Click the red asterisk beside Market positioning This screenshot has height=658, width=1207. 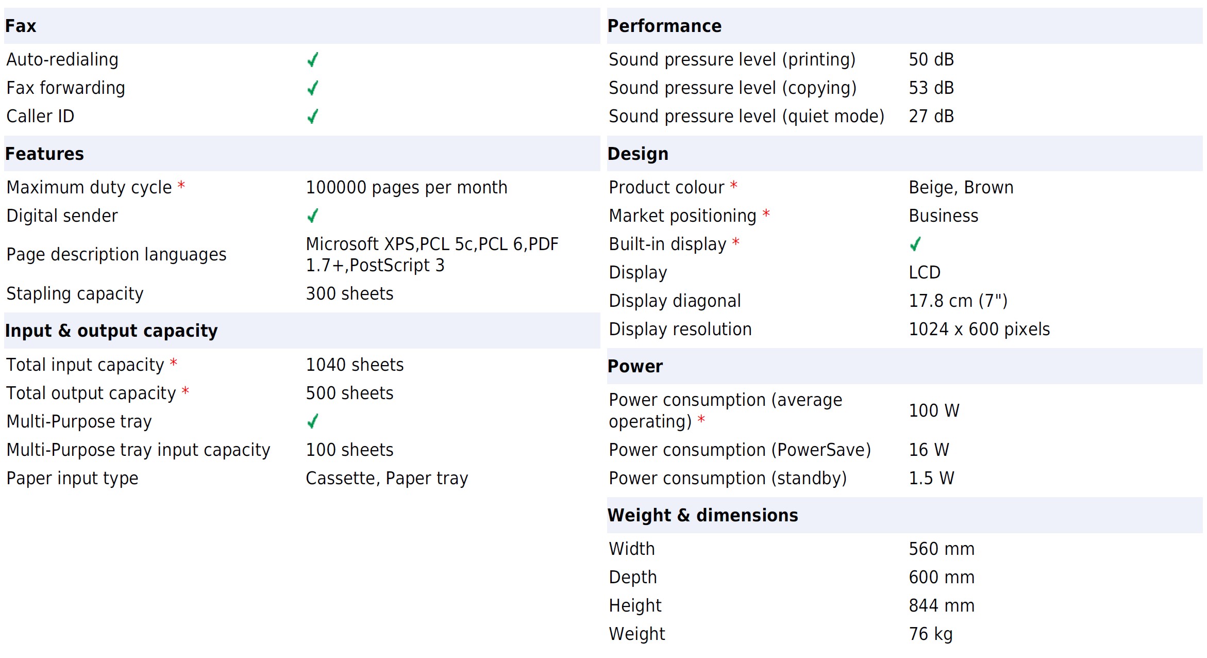pyautogui.click(x=766, y=213)
